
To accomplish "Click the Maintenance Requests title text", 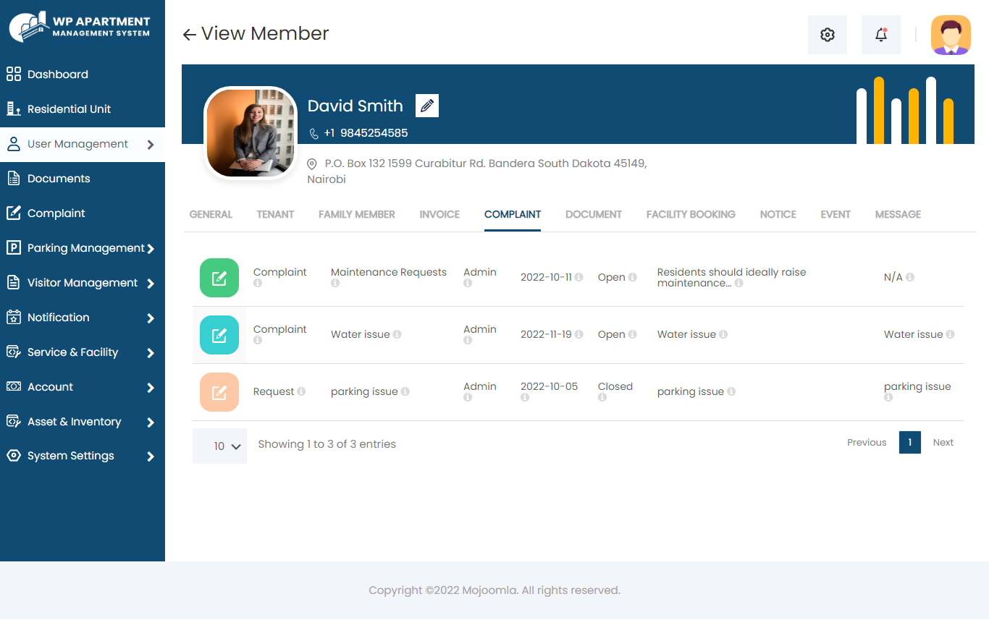I will tap(389, 273).
